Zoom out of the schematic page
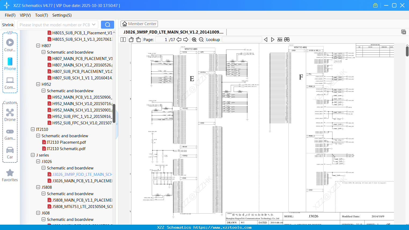This screenshot has width=409, height=230. 201,39
